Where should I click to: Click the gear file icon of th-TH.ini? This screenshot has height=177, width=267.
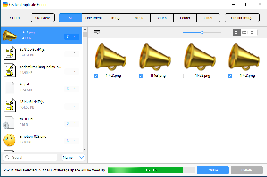tap(8, 123)
